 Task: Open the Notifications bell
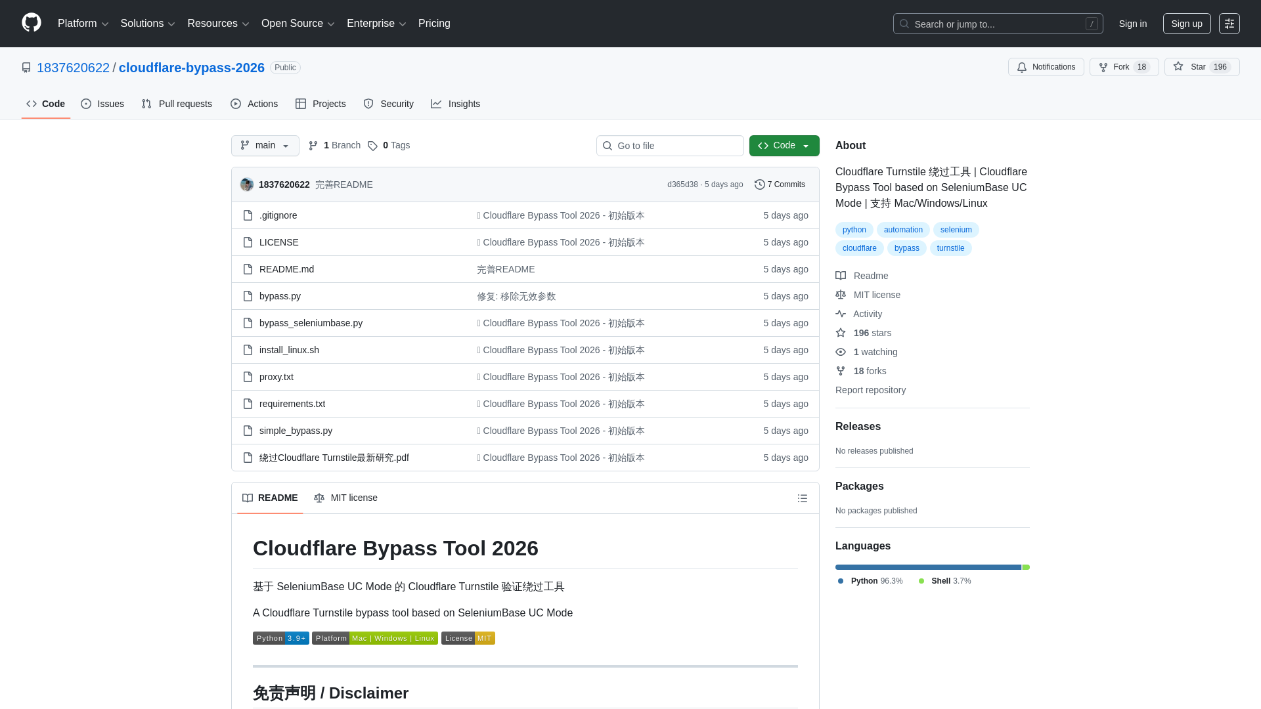[x=1046, y=67]
